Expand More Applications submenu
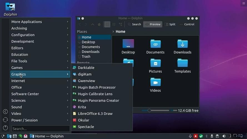This screenshot has width=247, height=139. [40, 22]
